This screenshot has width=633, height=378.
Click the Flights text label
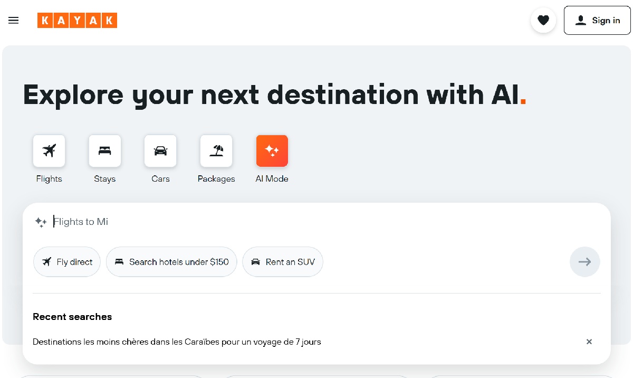point(49,179)
